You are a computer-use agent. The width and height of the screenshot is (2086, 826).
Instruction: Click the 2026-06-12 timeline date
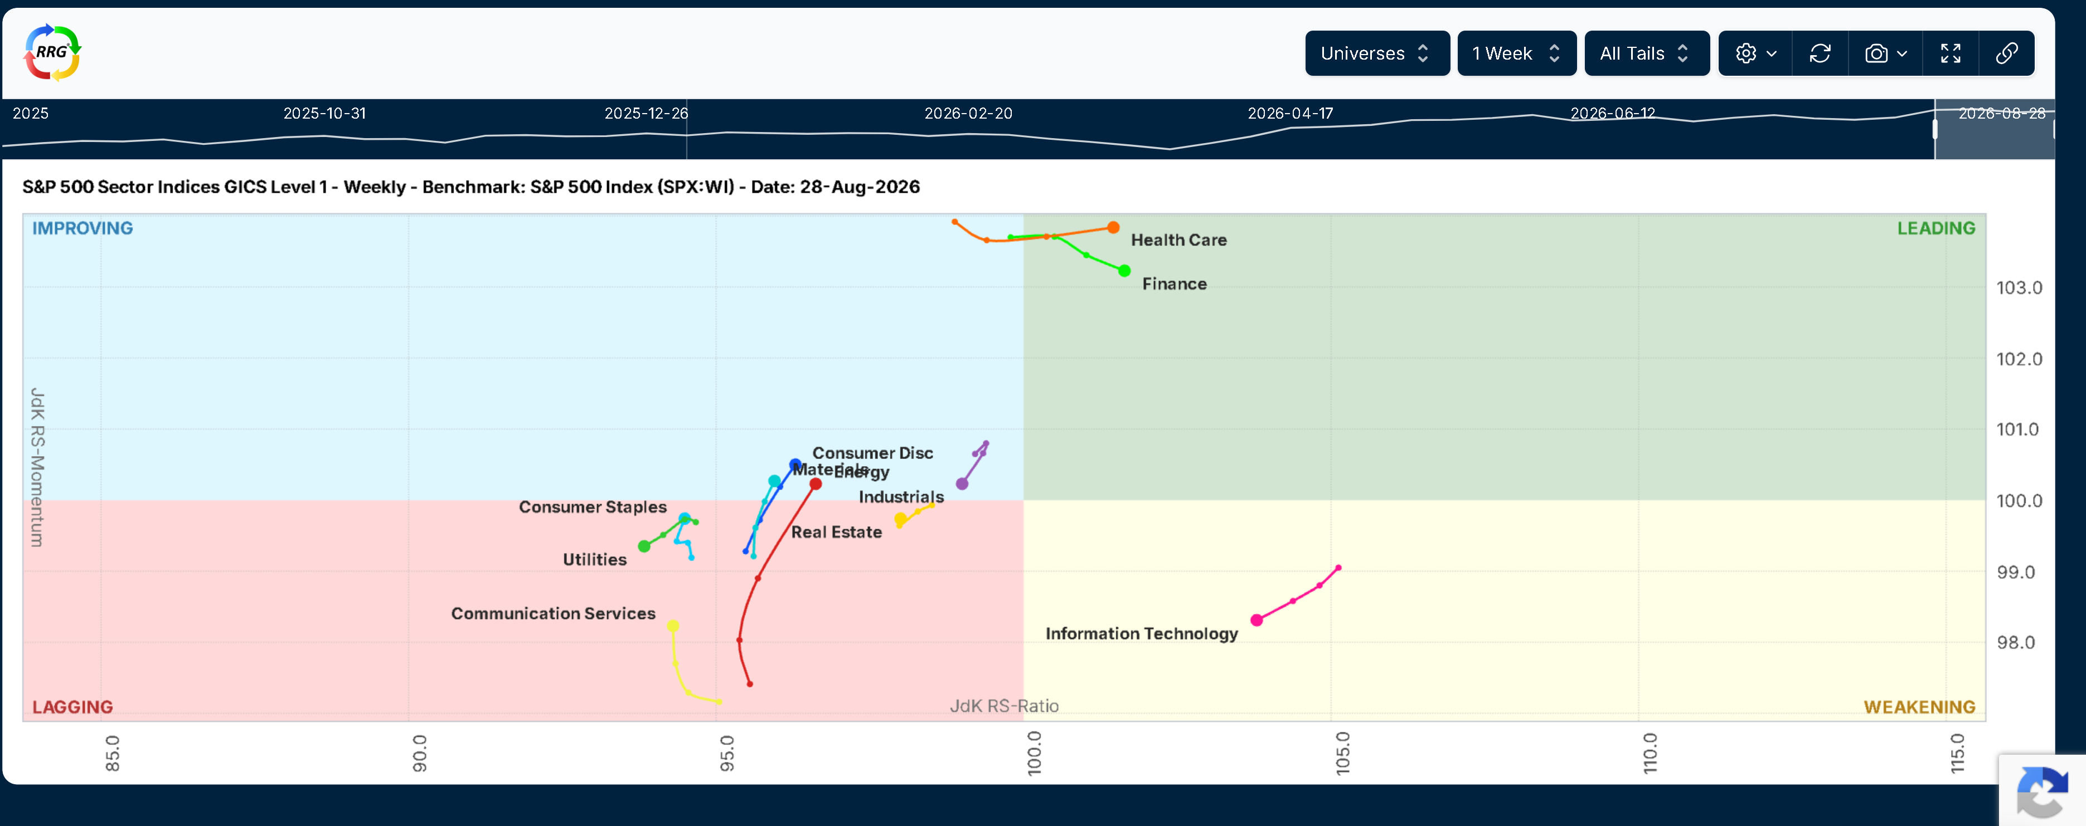tap(1613, 113)
